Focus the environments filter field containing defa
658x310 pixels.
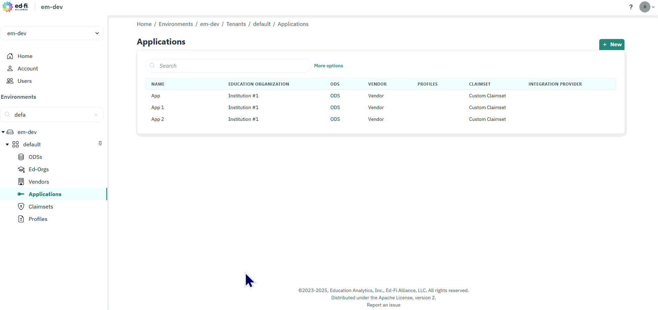pos(52,115)
